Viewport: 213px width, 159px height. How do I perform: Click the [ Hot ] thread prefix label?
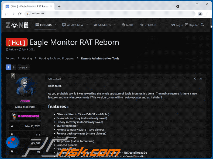click(x=16, y=42)
